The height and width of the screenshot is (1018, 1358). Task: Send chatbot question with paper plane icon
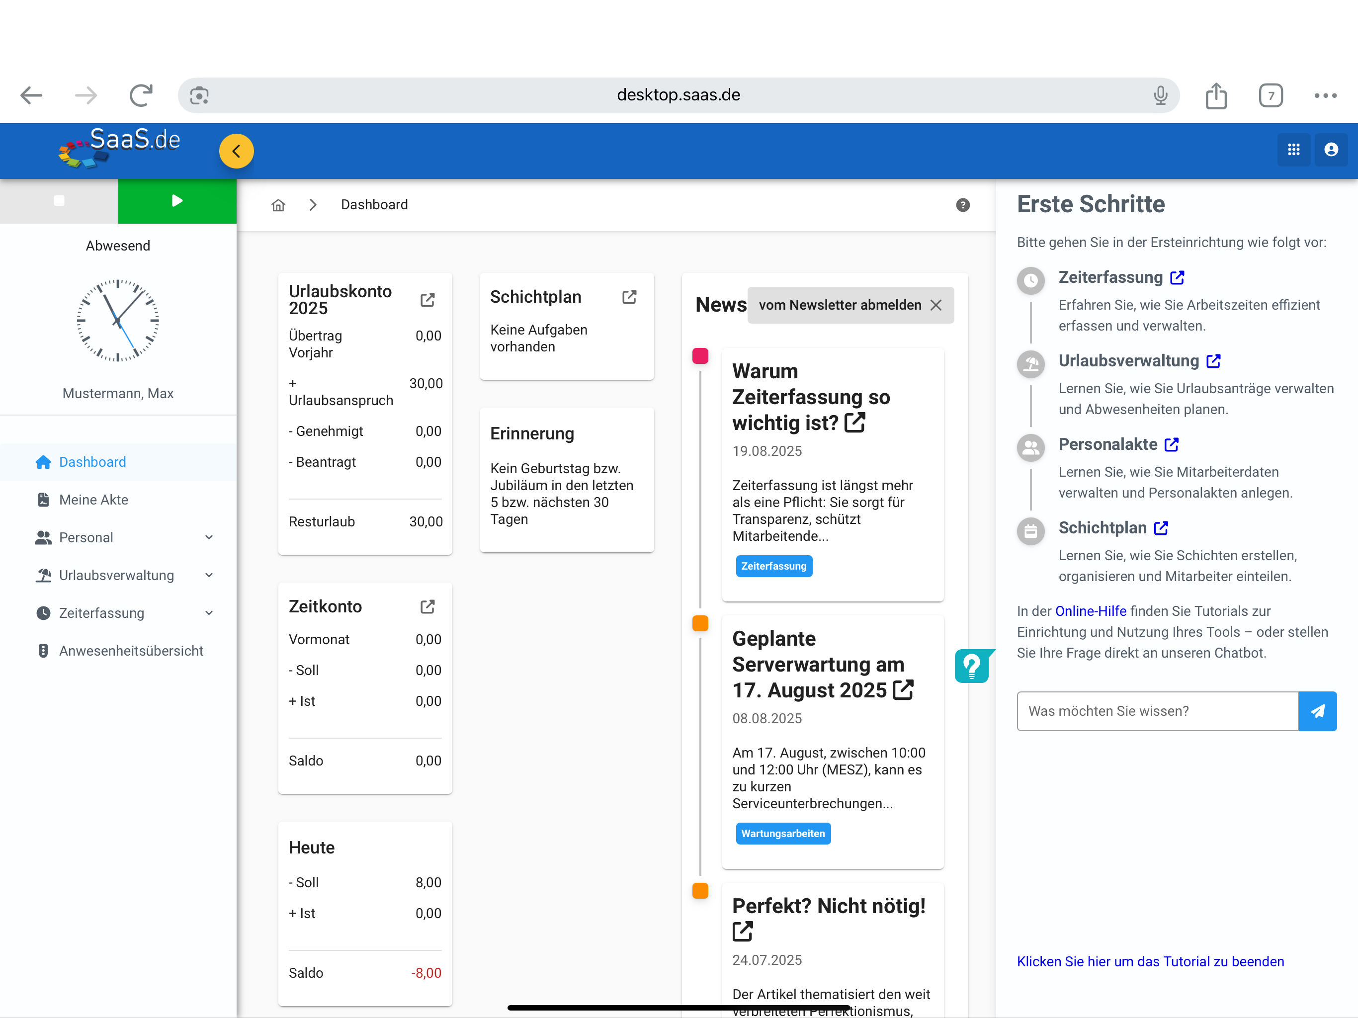[x=1317, y=711]
